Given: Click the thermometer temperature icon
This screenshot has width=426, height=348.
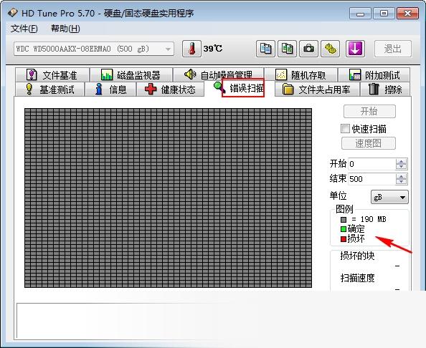Looking at the screenshot, I should [191, 49].
